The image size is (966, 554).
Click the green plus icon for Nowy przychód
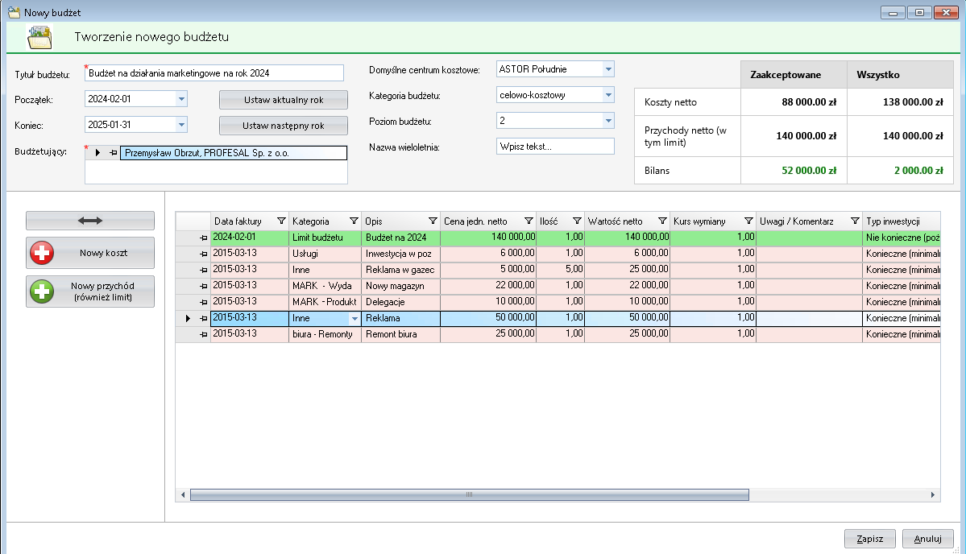[42, 291]
